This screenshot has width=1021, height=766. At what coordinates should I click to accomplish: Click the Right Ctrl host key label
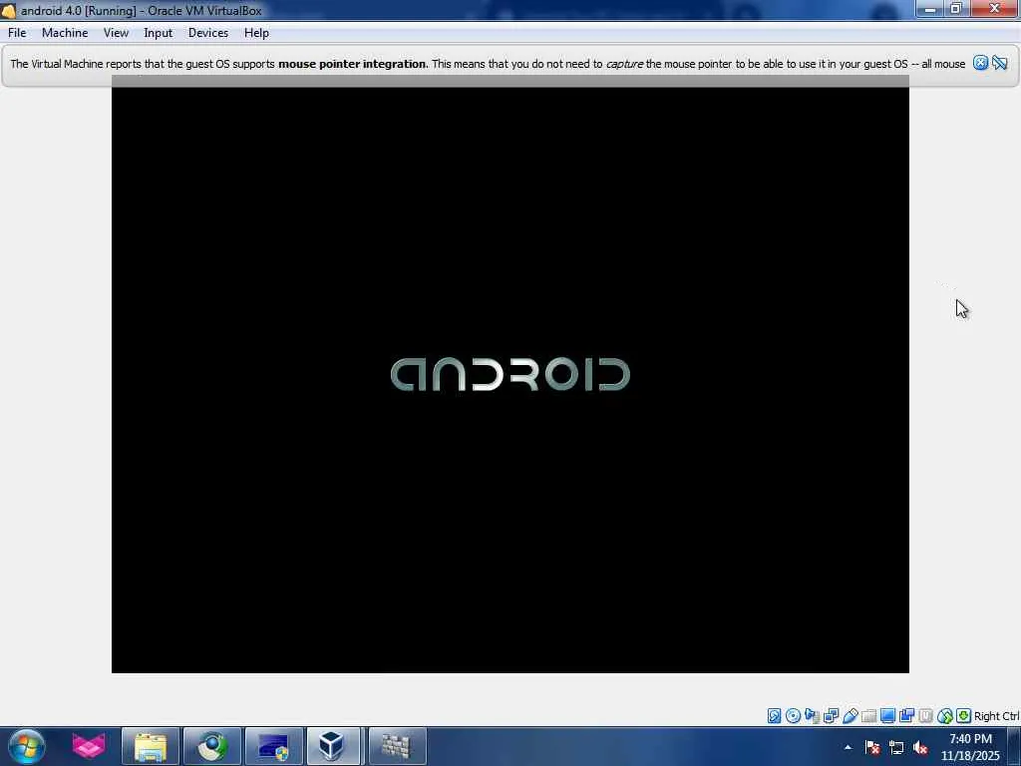[x=996, y=716]
